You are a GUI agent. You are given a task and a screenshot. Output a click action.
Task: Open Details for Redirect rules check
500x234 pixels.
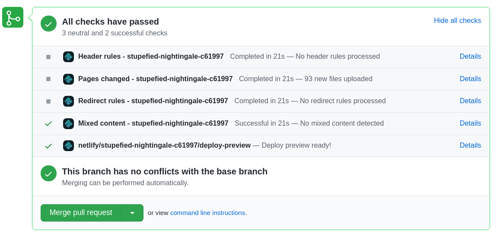pyautogui.click(x=470, y=101)
